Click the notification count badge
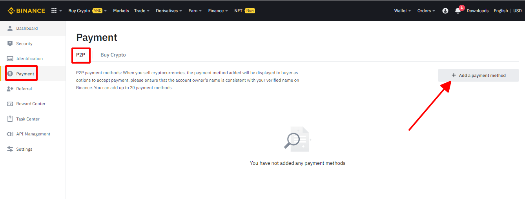 [x=462, y=8]
